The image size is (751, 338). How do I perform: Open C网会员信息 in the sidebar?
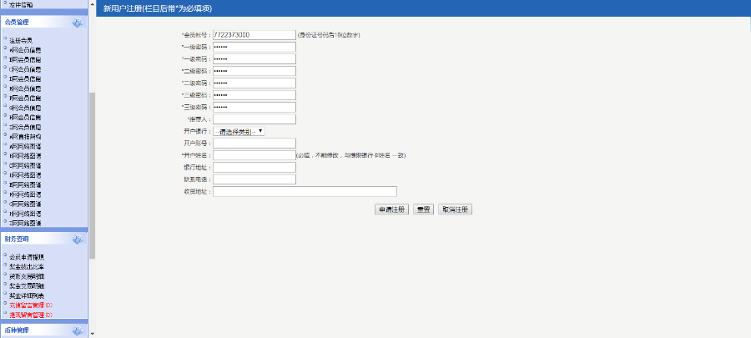25,69
